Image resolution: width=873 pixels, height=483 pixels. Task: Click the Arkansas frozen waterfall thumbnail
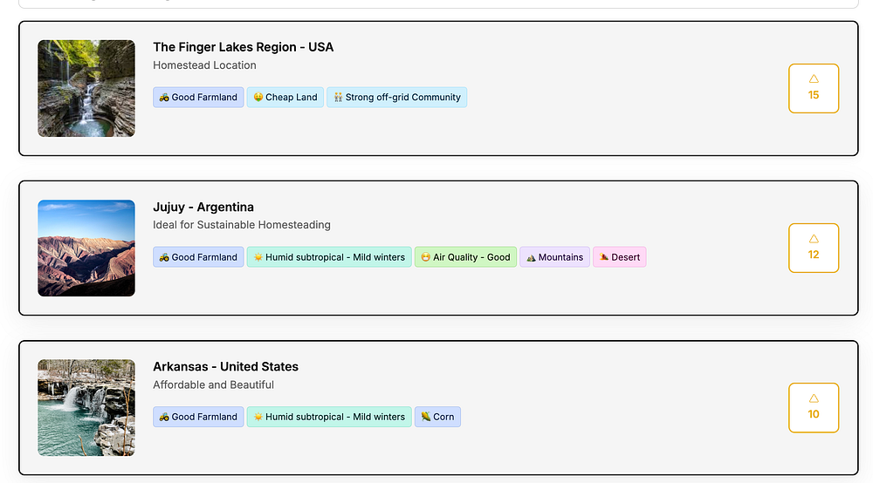(x=86, y=407)
